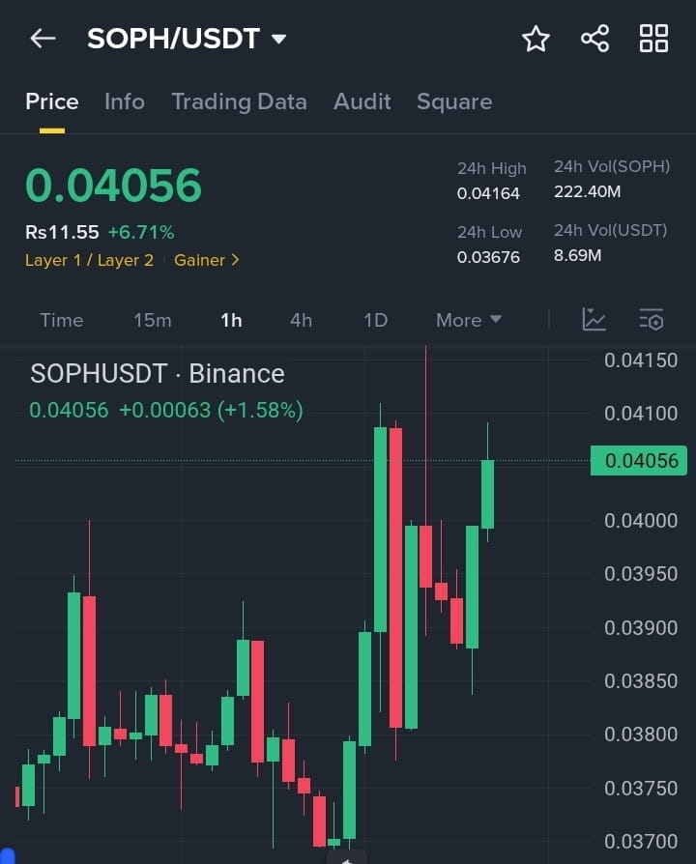The width and height of the screenshot is (696, 864).
Task: Tap the +6.71% change value
Action: tap(141, 232)
